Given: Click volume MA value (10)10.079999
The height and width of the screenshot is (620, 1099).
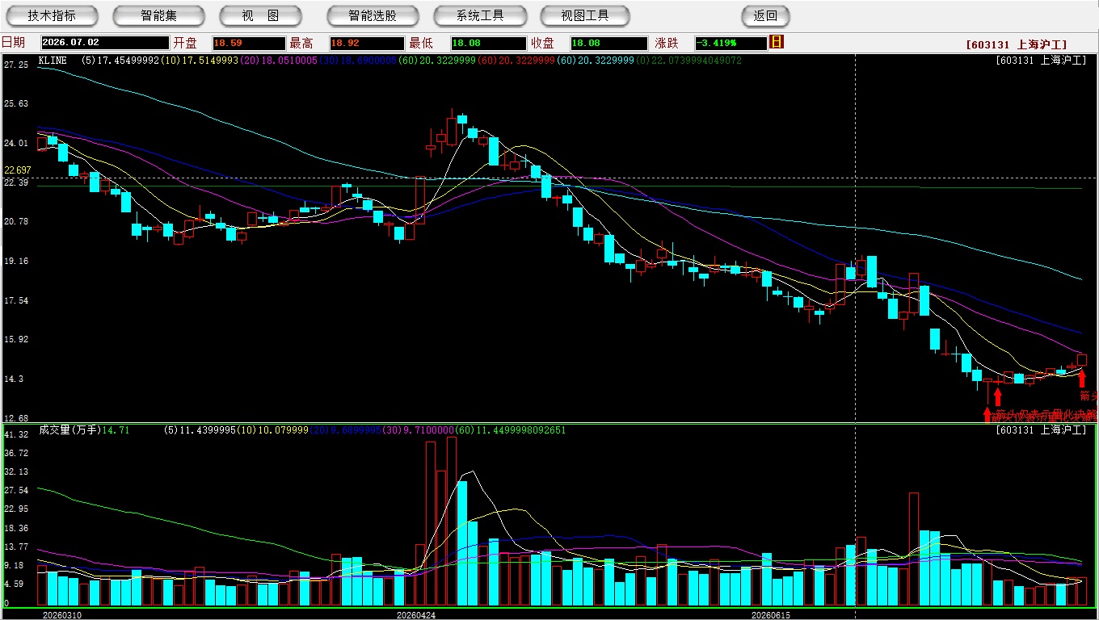Looking at the screenshot, I should click(273, 430).
